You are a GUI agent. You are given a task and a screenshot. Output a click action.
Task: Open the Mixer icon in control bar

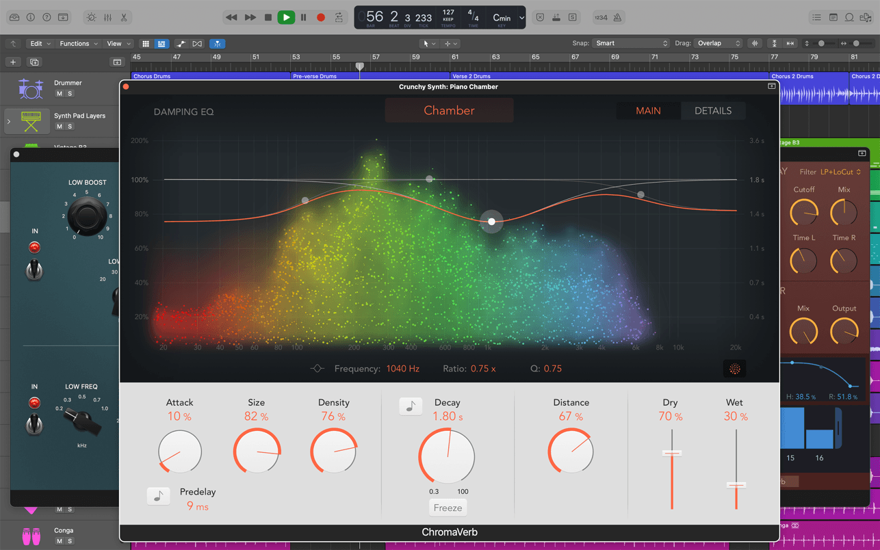tap(107, 17)
